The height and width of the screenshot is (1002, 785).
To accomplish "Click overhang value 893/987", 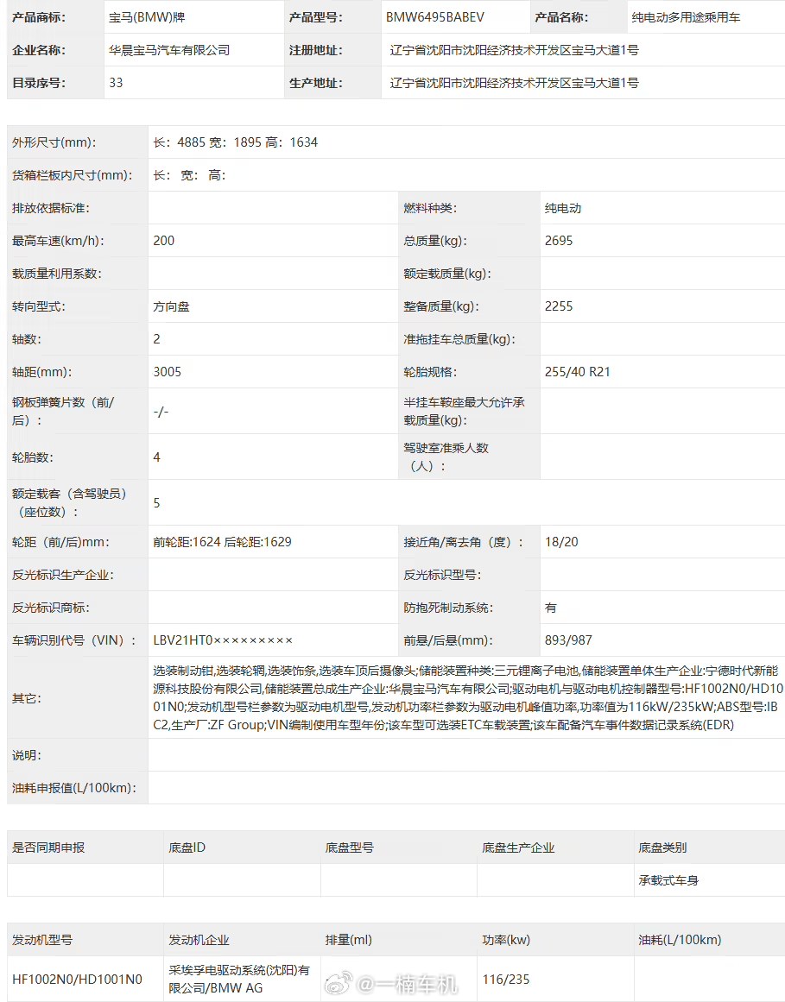I will pos(568,640).
